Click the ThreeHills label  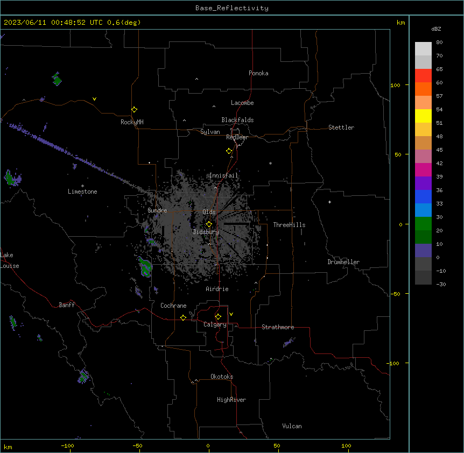pos(289,225)
